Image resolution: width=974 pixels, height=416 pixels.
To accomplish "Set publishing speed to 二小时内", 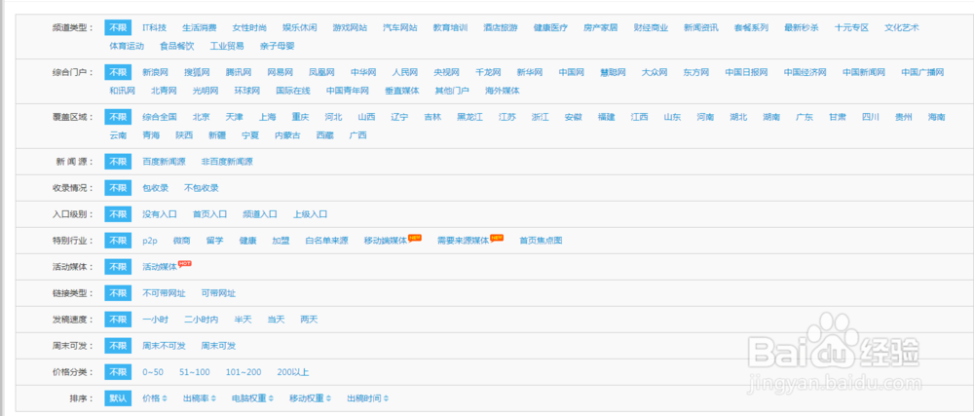I will pos(202,320).
